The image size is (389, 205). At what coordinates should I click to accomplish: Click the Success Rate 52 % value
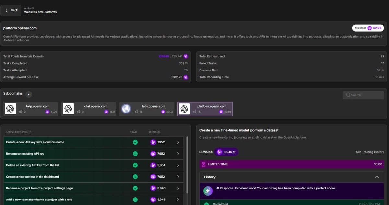click(381, 70)
